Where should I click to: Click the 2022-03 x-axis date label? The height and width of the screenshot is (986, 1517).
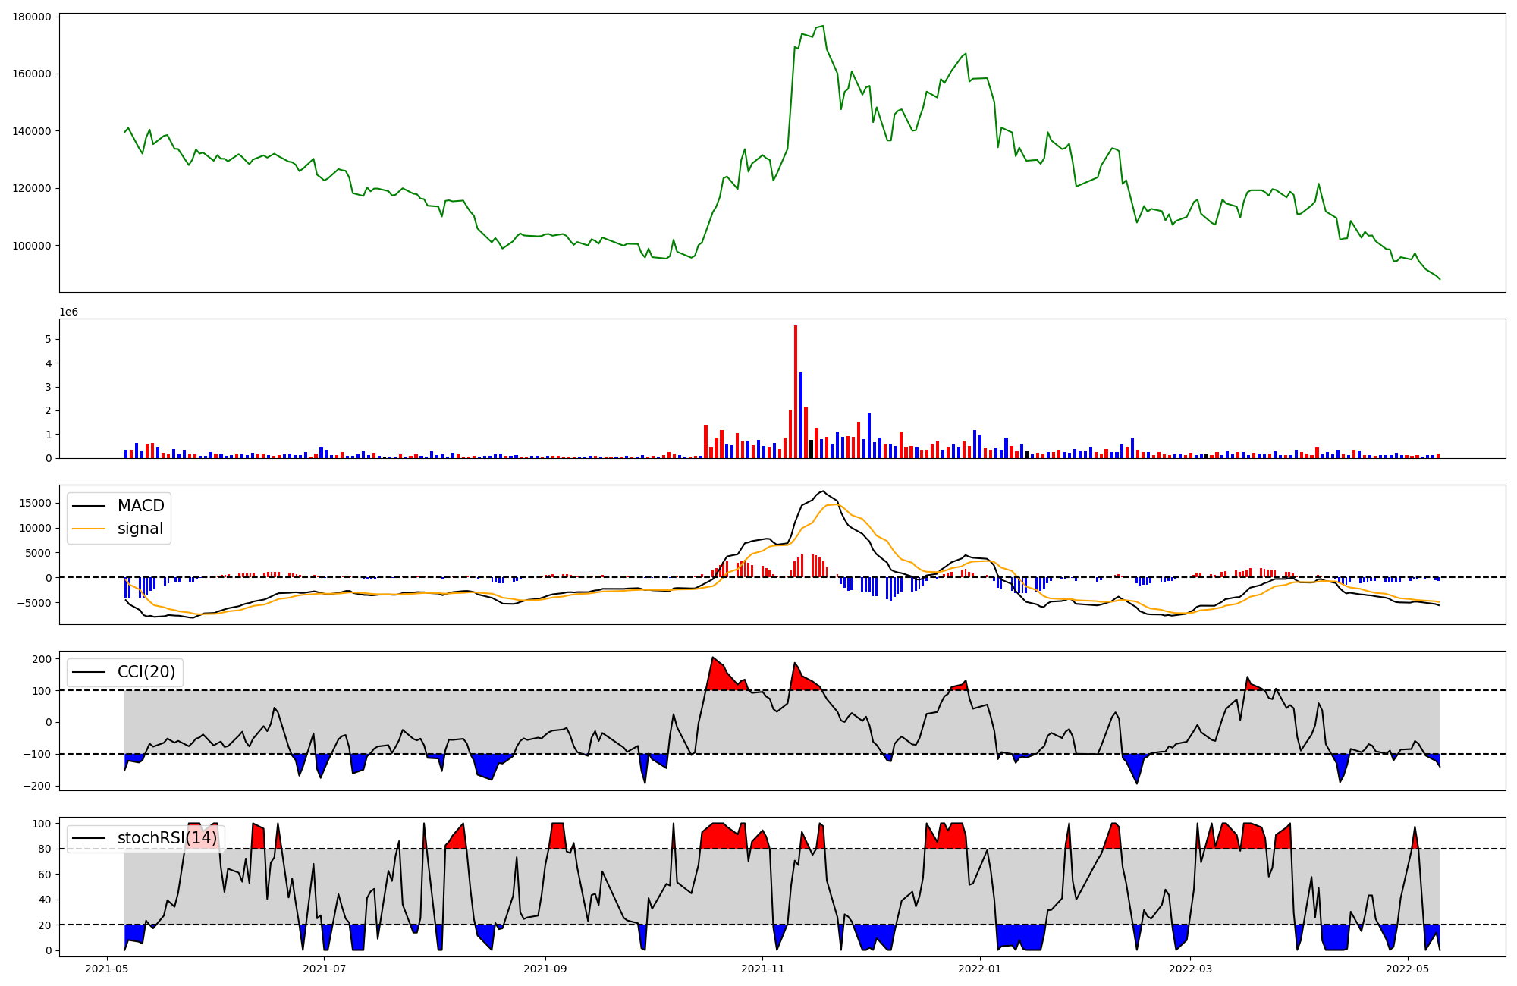pyautogui.click(x=1191, y=969)
